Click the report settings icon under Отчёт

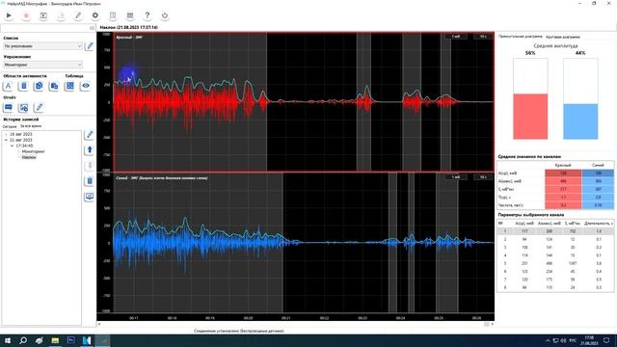23,107
